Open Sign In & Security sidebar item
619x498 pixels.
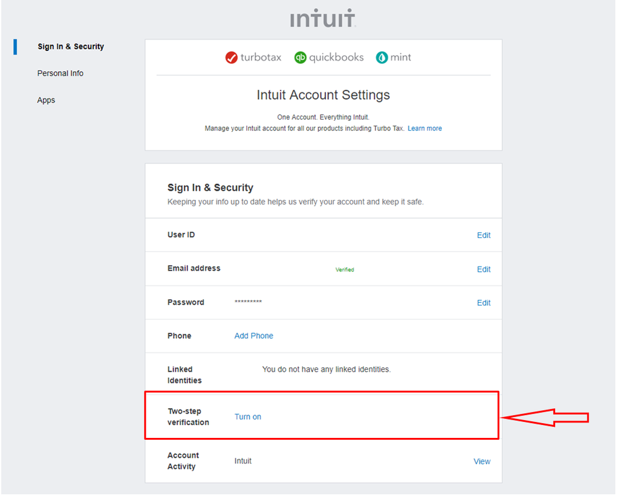click(x=71, y=46)
